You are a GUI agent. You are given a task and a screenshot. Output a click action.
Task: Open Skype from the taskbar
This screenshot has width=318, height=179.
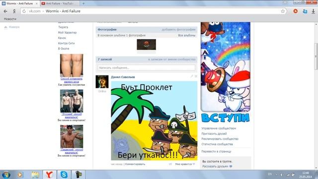pos(64,175)
